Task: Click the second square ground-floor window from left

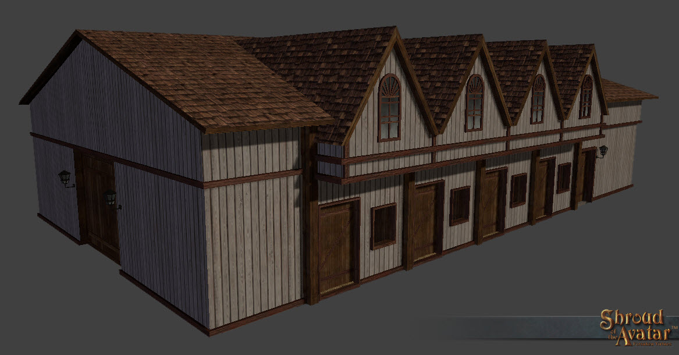Action: point(460,205)
